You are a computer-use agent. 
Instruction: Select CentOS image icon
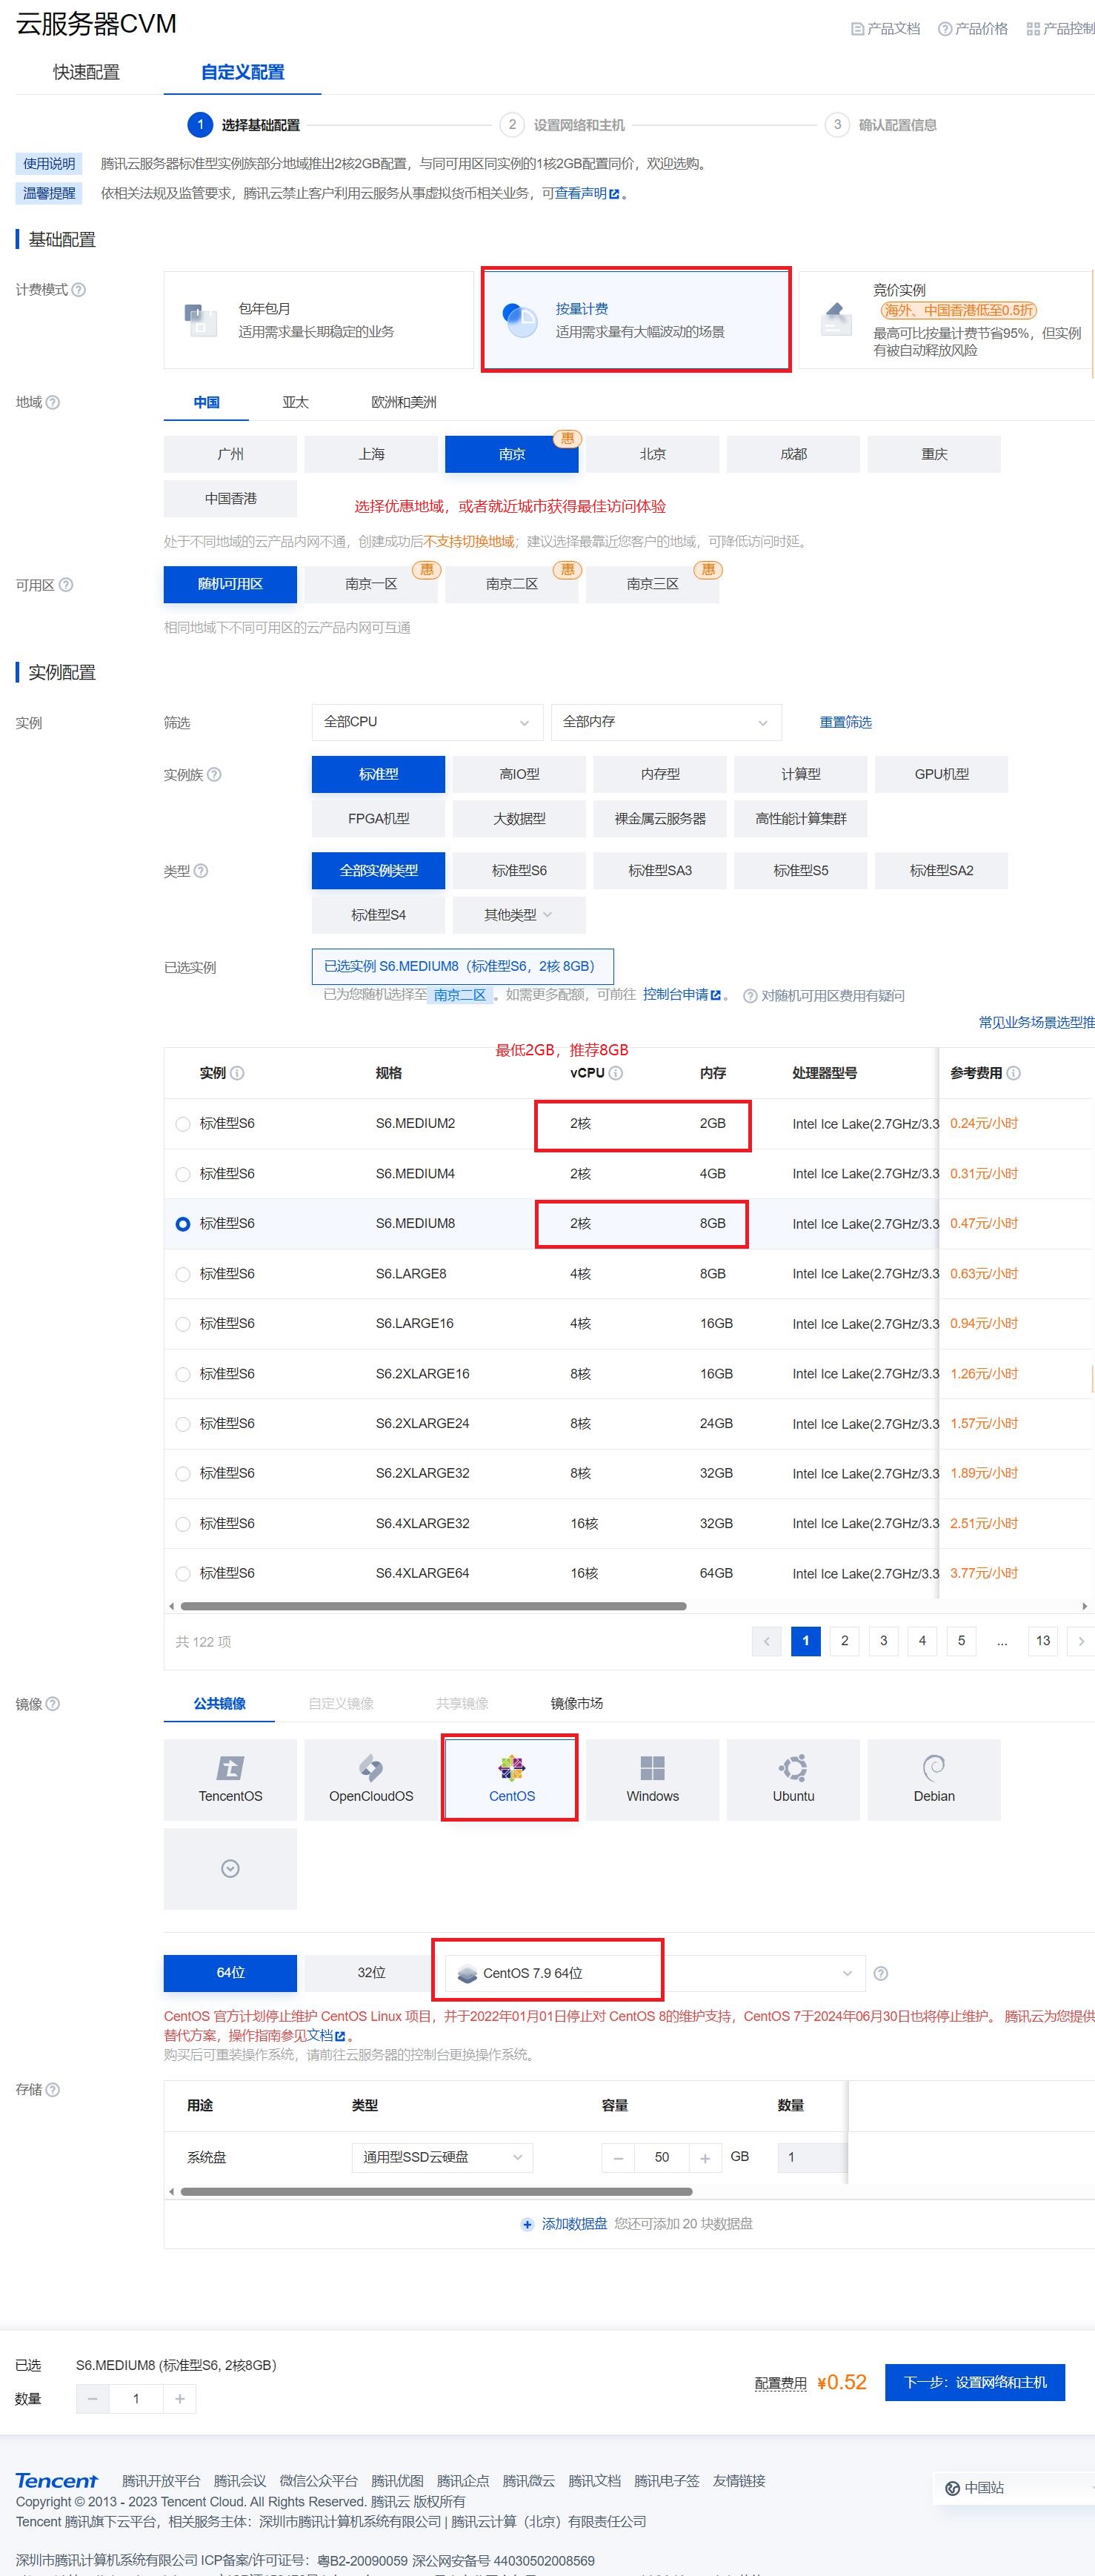pyautogui.click(x=512, y=1768)
